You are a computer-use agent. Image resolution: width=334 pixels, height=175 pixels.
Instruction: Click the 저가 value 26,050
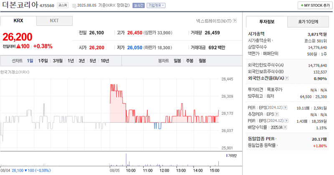134,48
